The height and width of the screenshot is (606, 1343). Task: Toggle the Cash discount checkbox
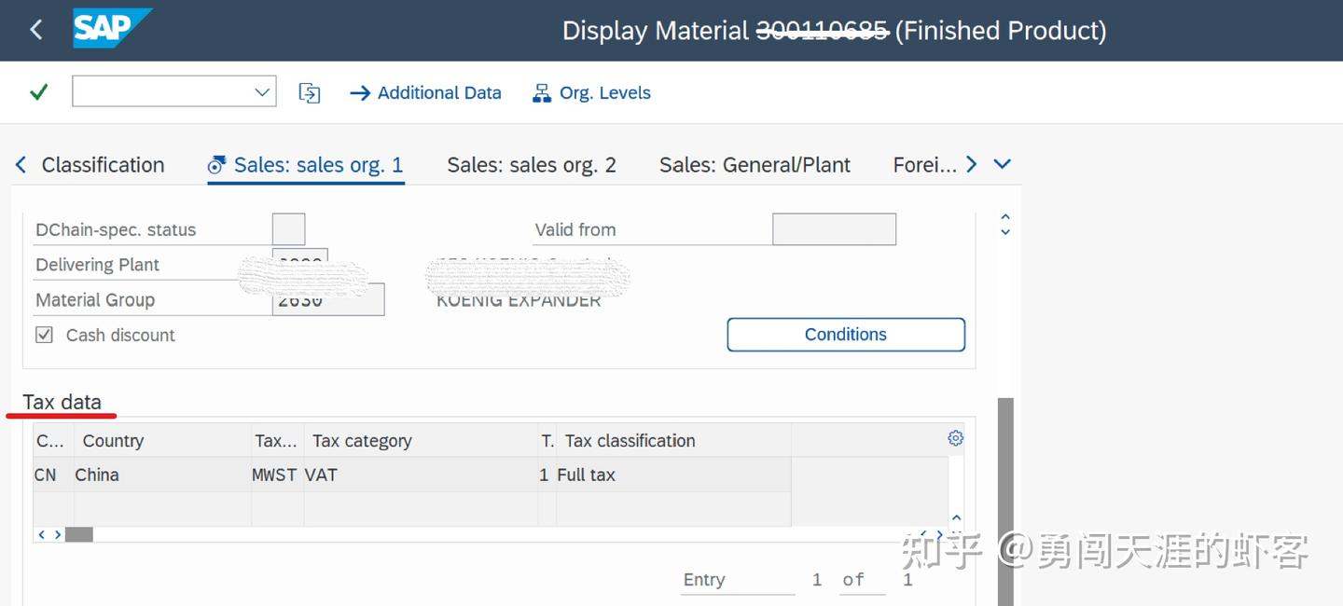pyautogui.click(x=44, y=335)
